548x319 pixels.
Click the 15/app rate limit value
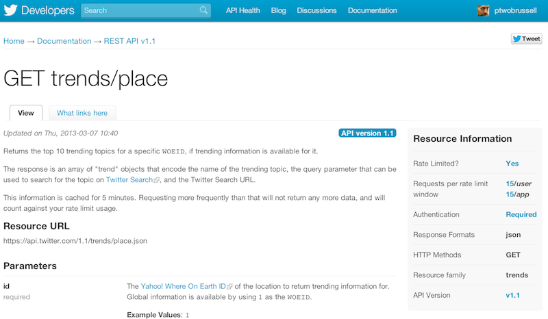point(518,194)
